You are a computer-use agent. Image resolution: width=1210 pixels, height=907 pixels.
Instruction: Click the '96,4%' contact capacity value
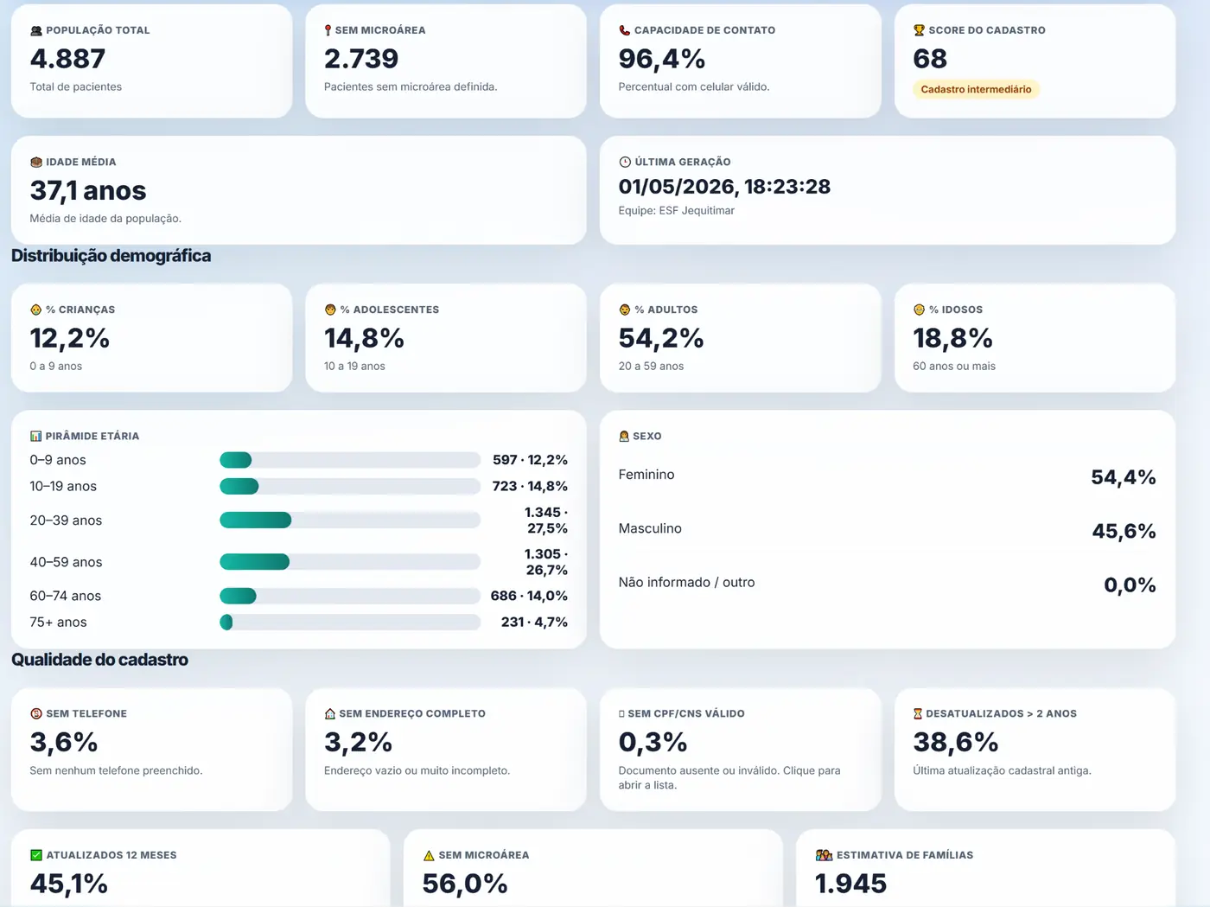(662, 59)
